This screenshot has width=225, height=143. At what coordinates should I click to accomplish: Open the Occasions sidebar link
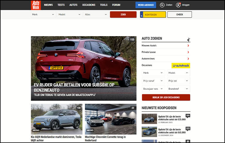coord(147,65)
